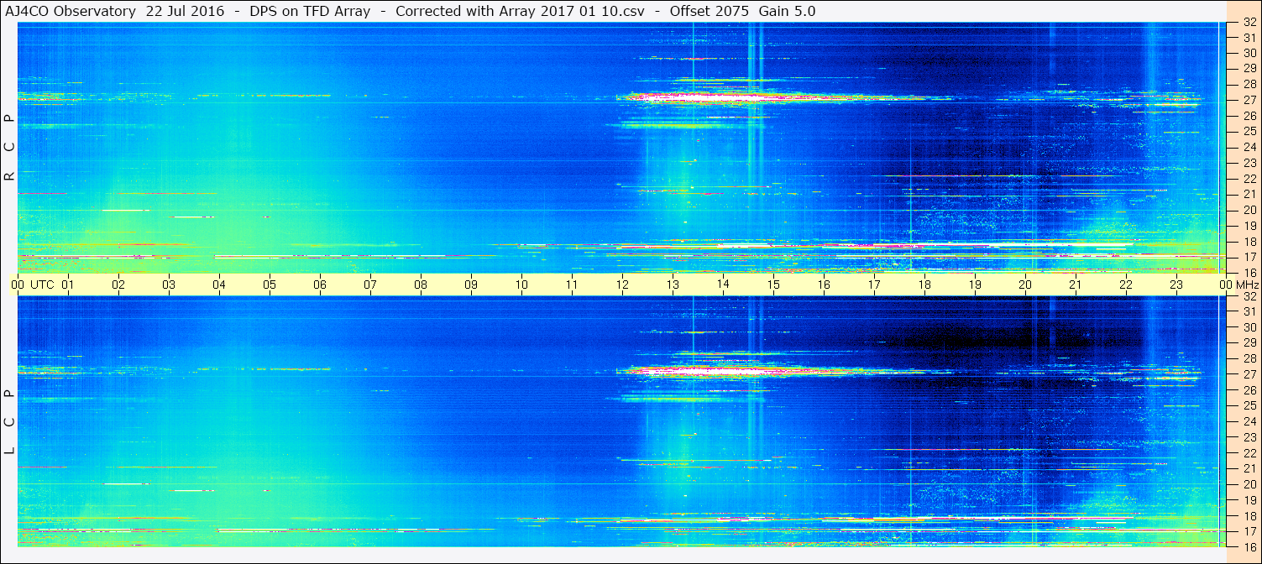
Task: Pick the 19 MHz tick label, LCP panel
Action: (x=1249, y=500)
